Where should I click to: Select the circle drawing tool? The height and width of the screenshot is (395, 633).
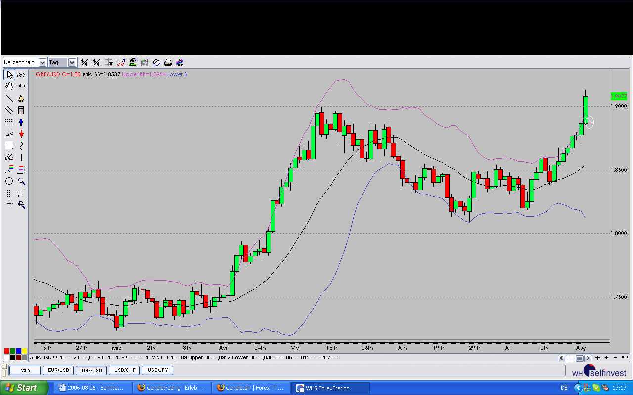pos(9,181)
